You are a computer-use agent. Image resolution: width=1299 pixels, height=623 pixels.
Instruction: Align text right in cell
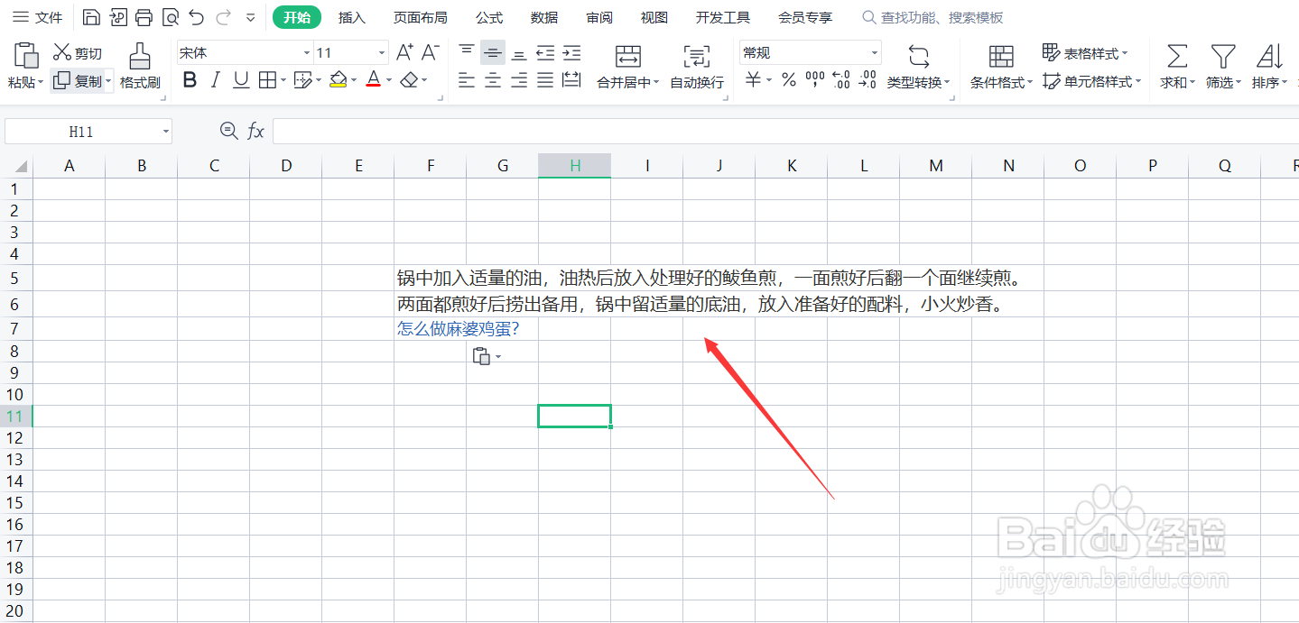pos(519,81)
